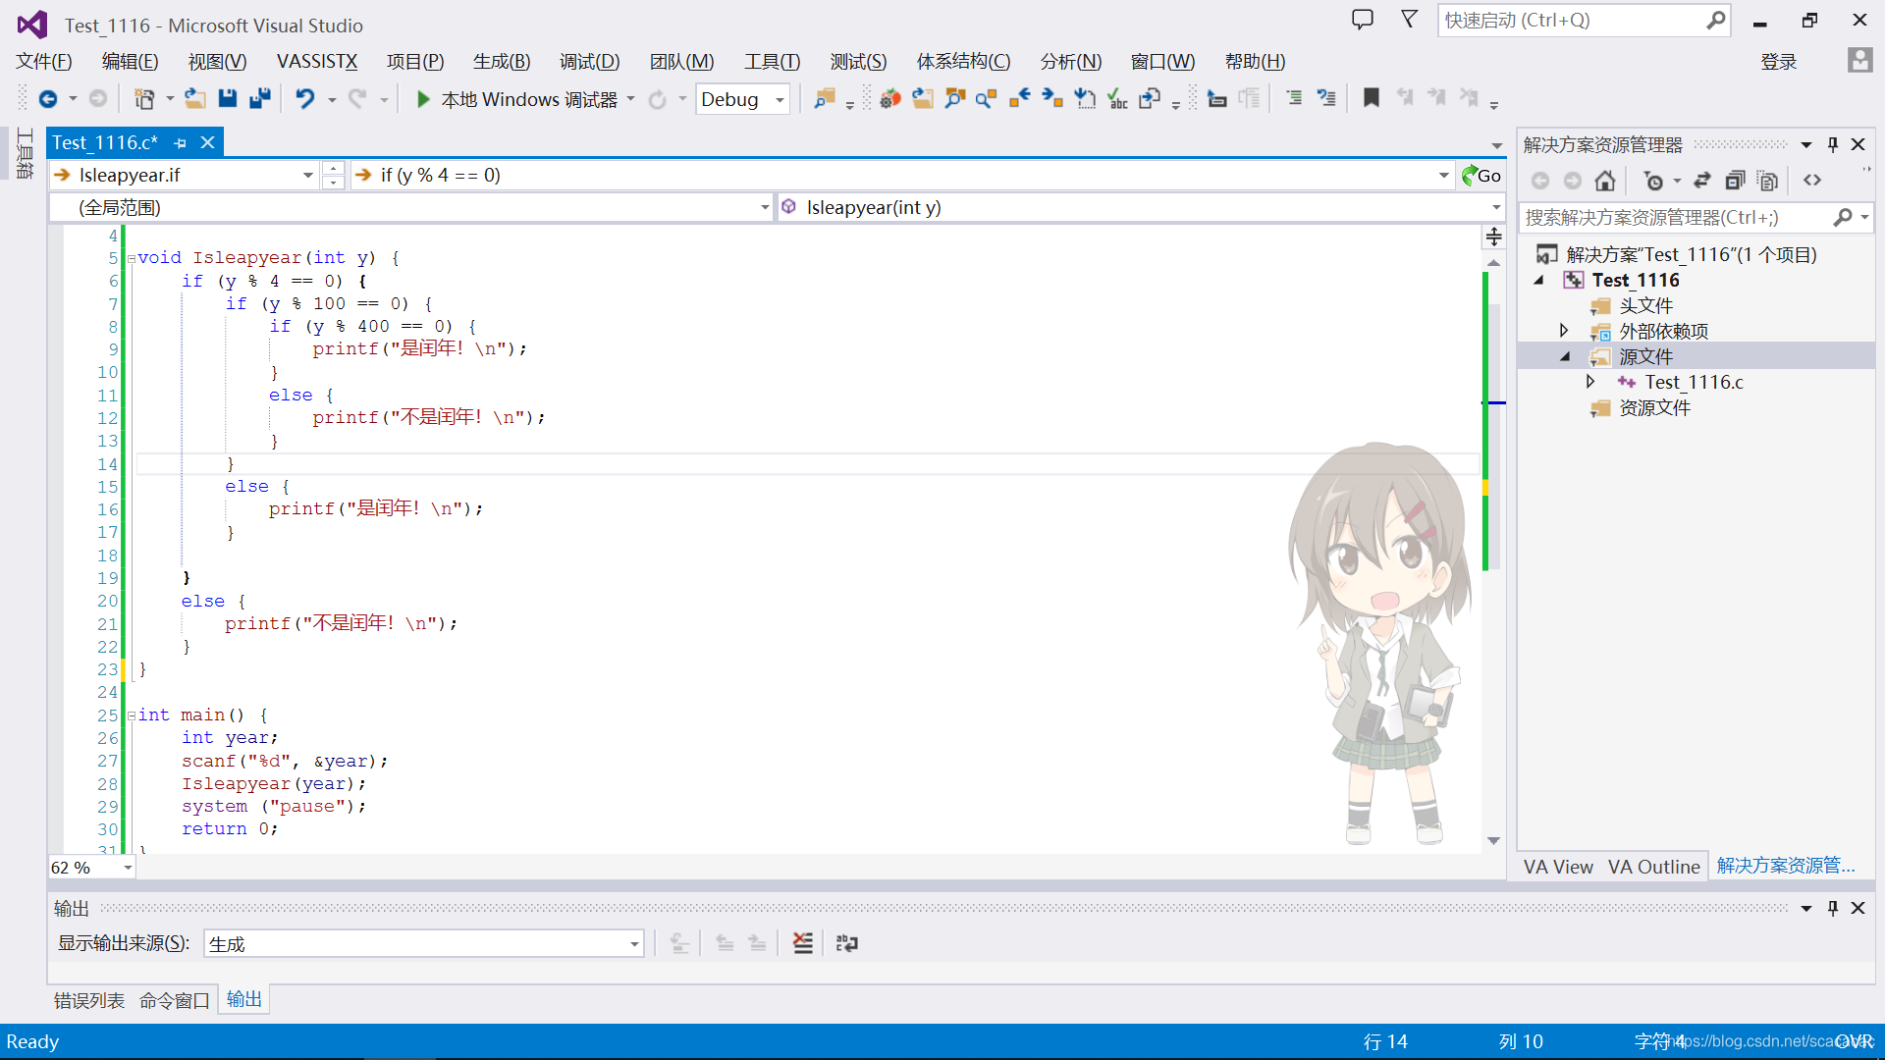Click the New Project icon in toolbar
The height and width of the screenshot is (1060, 1885).
[x=144, y=99]
